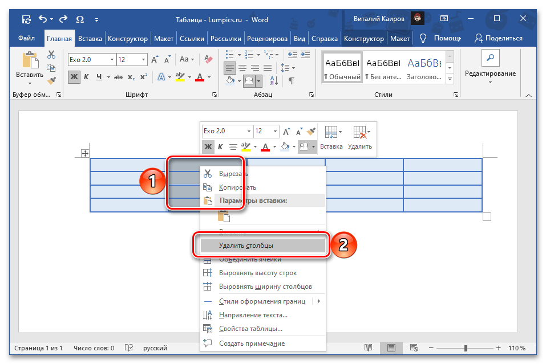Toggle italic К in the ribbon
This screenshot has height=364, width=546.
(x=86, y=77)
